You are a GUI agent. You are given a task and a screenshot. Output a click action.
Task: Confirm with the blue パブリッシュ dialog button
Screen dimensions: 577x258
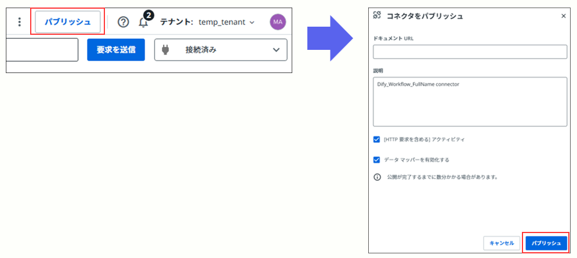point(546,243)
